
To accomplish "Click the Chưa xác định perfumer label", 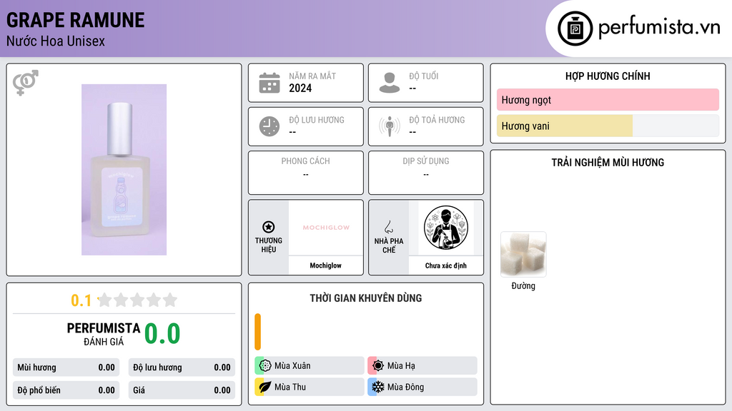I will (x=446, y=265).
